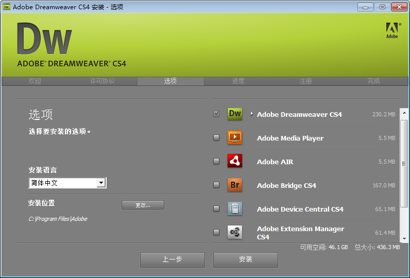Click the Adobe Dreamweaver CS4 component label
Viewport: 410px width, 278px height.
299,114
